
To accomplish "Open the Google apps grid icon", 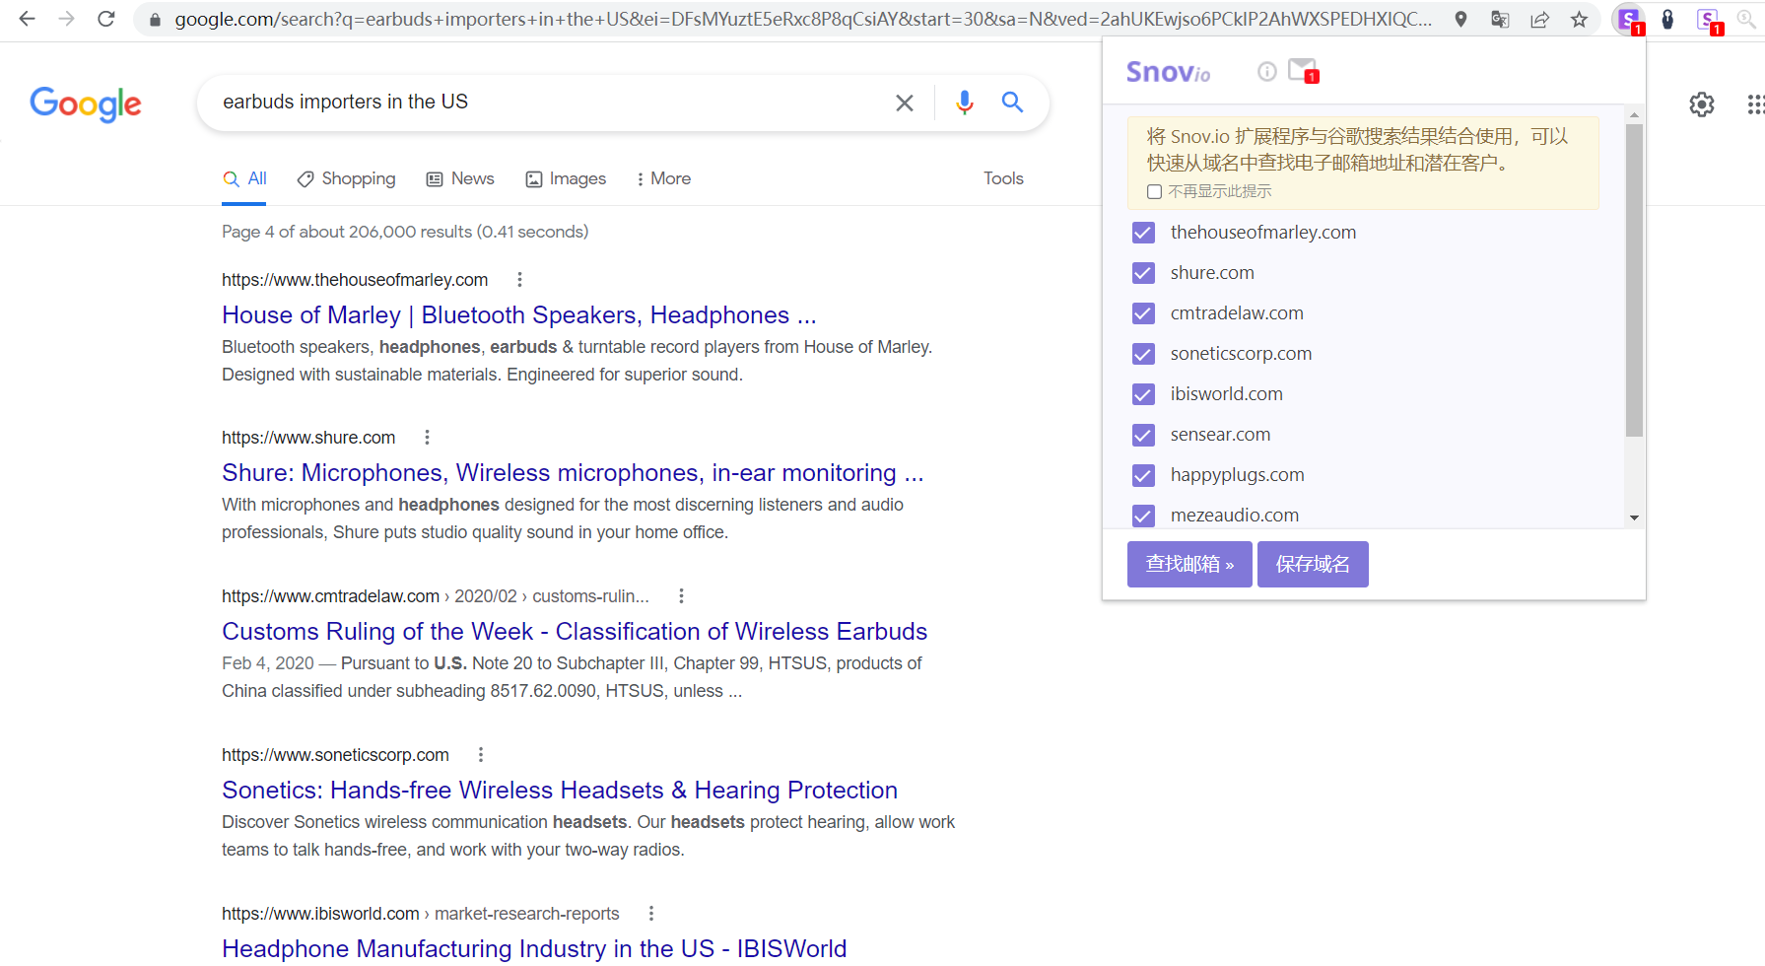I will point(1755,104).
